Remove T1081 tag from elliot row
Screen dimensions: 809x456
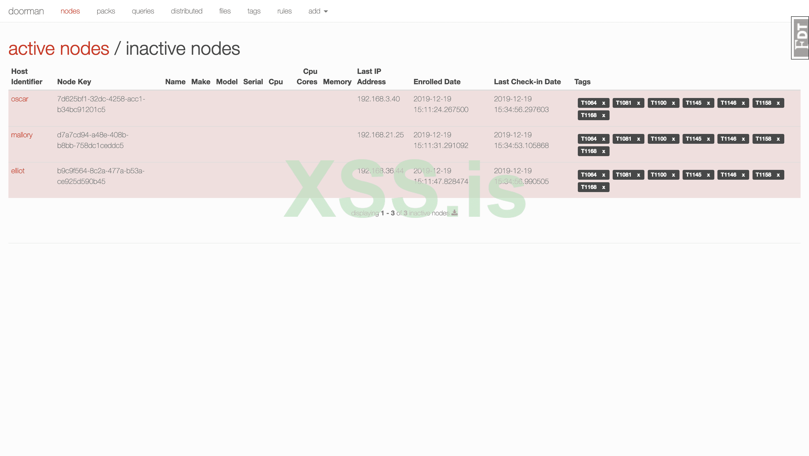[x=638, y=175]
